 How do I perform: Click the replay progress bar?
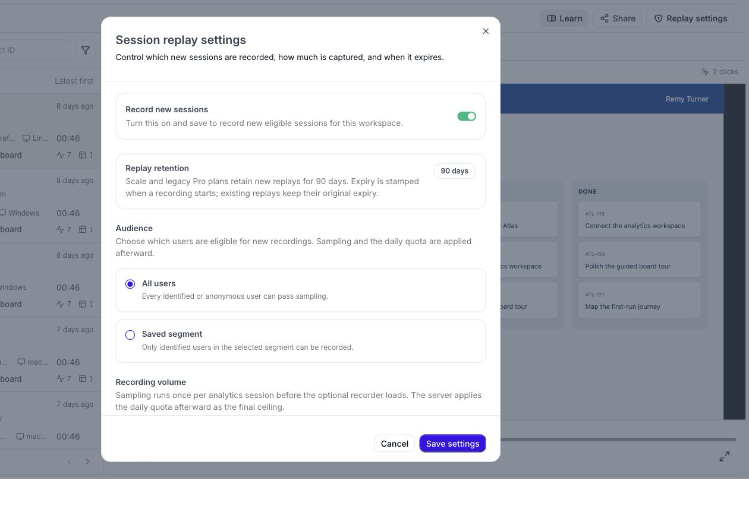click(618, 440)
